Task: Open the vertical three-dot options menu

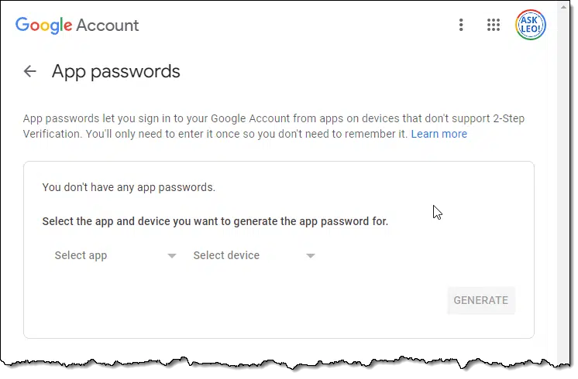Action: pos(461,25)
